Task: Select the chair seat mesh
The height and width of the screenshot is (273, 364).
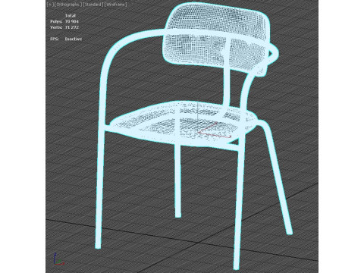Action: point(184,124)
